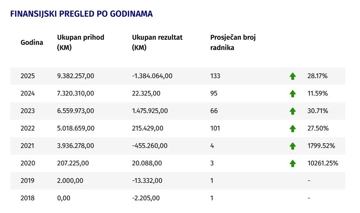Screen dimensions: 360x213
Task: Click the negative result -1.384.064,00
Action: [x=152, y=76]
